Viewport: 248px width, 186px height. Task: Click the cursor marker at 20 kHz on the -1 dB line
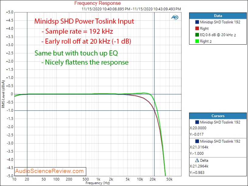155,111
